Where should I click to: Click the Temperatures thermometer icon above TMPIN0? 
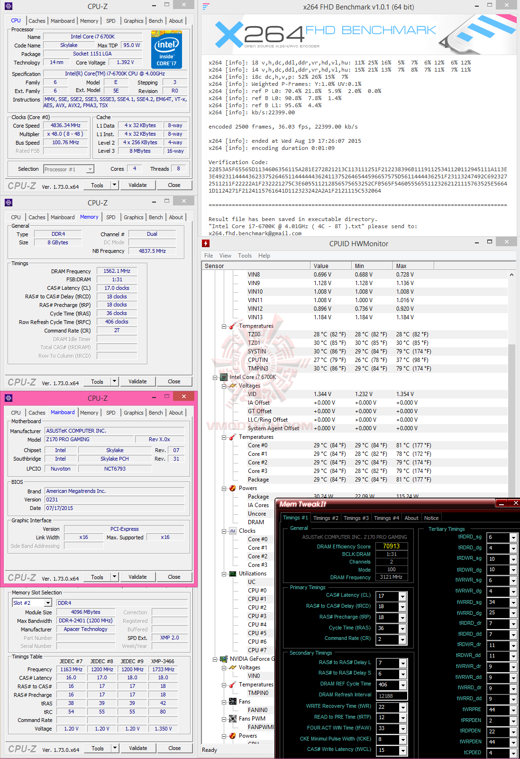point(233,685)
